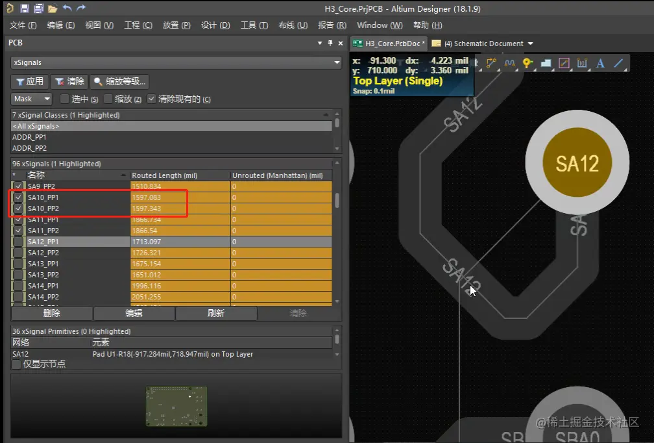Click the 删除 button

52,313
